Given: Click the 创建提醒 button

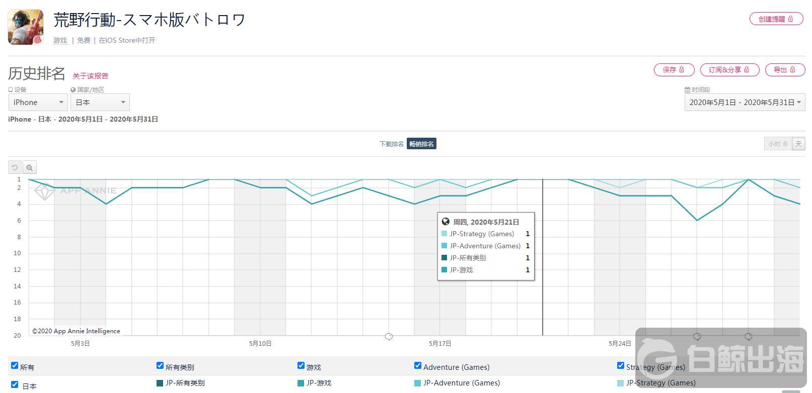Looking at the screenshot, I should 776,19.
